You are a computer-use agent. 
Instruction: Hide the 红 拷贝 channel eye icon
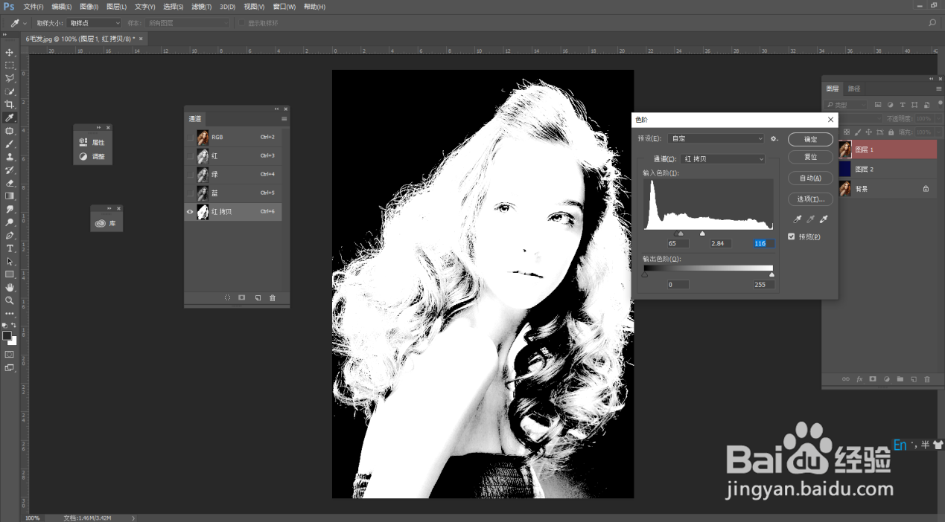click(x=190, y=212)
